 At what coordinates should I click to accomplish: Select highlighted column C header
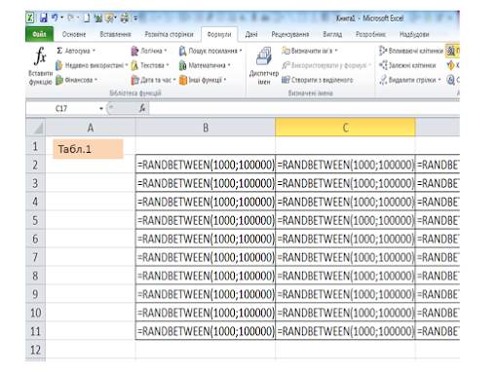point(345,128)
